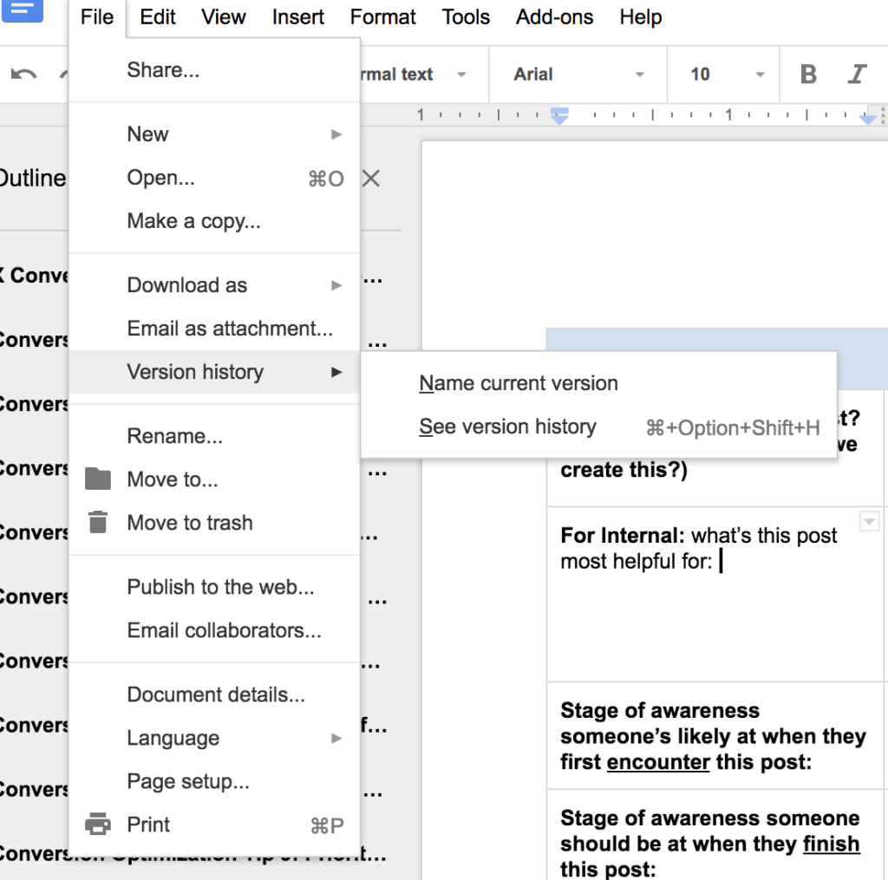Image resolution: width=888 pixels, height=880 pixels.
Task: Open the Add-ons menu
Action: [554, 16]
